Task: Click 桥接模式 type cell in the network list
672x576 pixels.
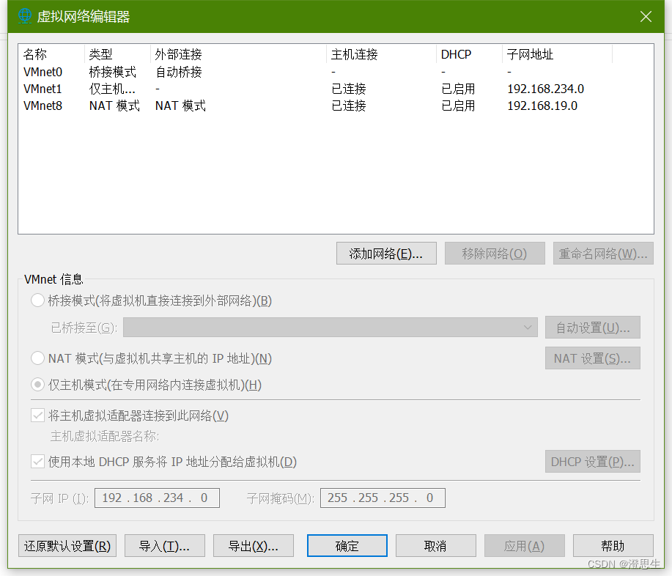Action: pyautogui.click(x=112, y=72)
